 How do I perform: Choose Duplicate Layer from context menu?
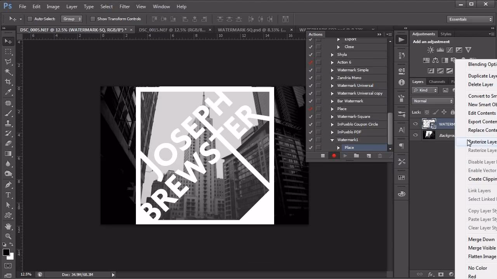point(482,76)
